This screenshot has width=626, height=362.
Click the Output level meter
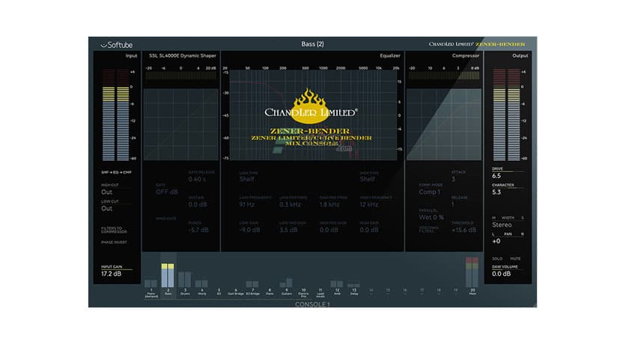(506, 115)
